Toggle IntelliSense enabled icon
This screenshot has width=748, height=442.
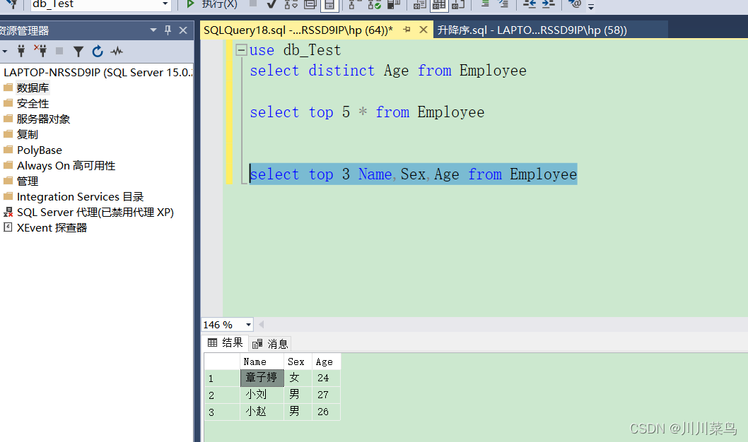click(329, 5)
